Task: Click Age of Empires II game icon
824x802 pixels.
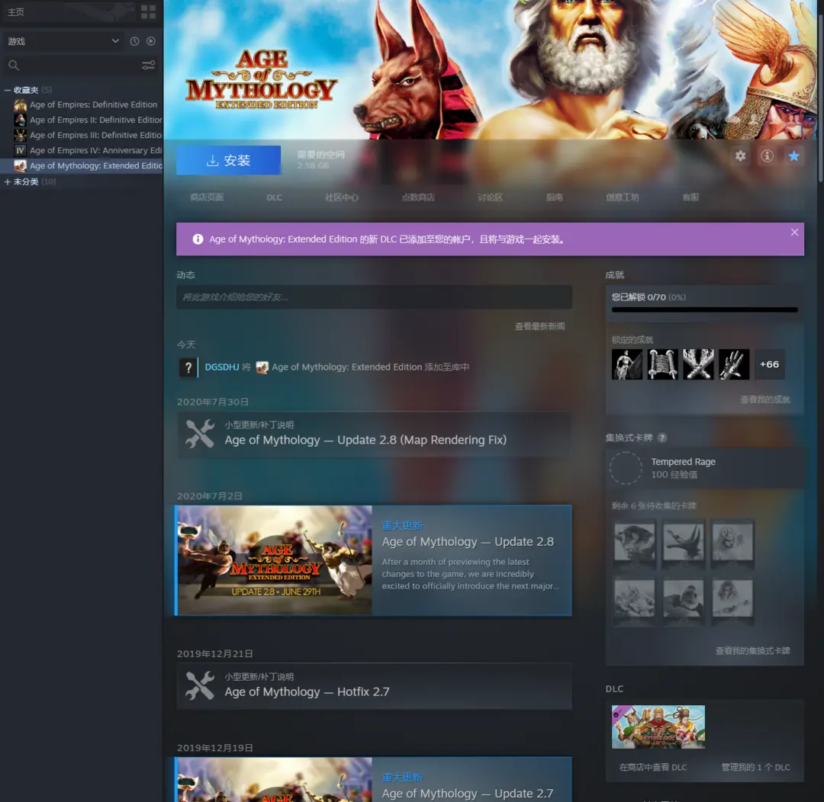Action: 20,120
